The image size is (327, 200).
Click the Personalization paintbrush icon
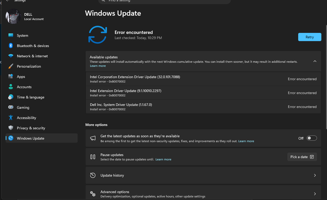(x=11, y=66)
